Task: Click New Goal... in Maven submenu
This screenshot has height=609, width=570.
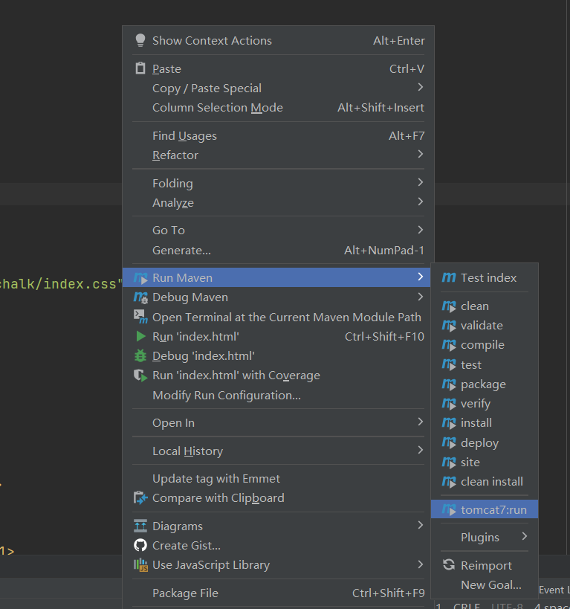Action: (x=490, y=585)
